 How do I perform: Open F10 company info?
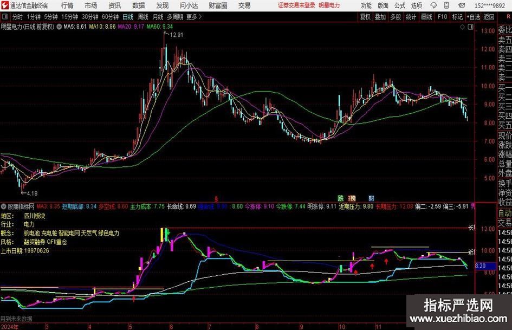442,17
